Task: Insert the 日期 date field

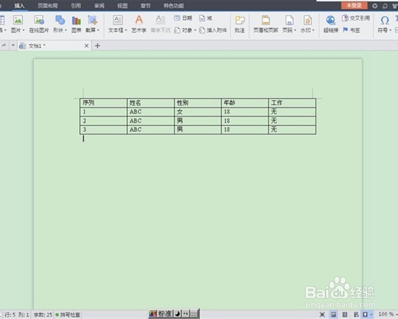Action: coord(183,18)
